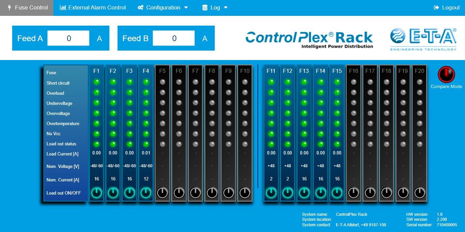Click F4 Load out status LED
This screenshot has height=232, width=465.
[146, 144]
